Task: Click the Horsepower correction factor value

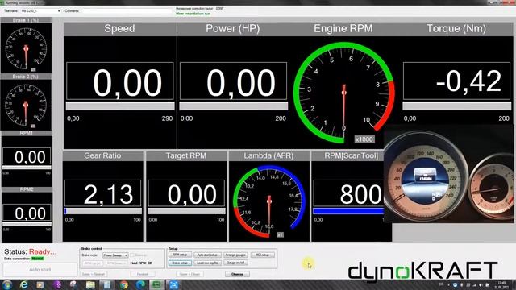Action: pos(219,8)
